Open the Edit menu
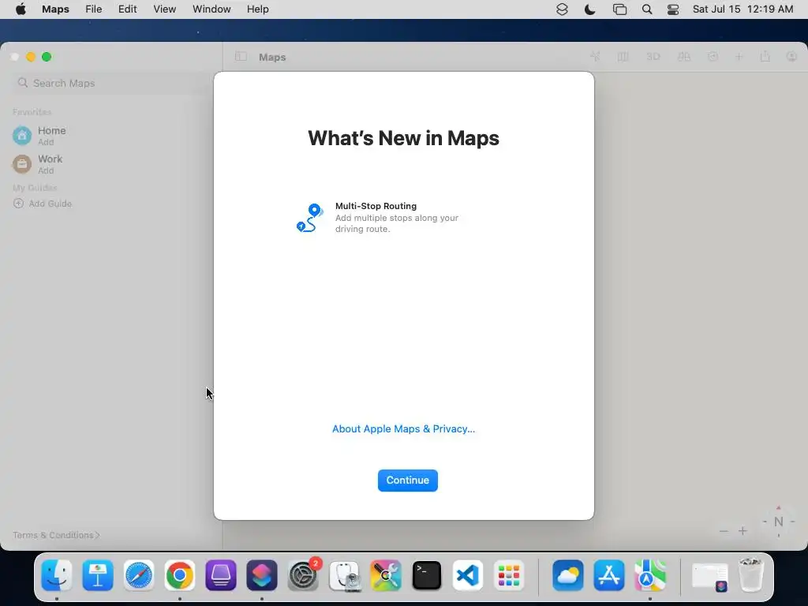 [x=127, y=9]
